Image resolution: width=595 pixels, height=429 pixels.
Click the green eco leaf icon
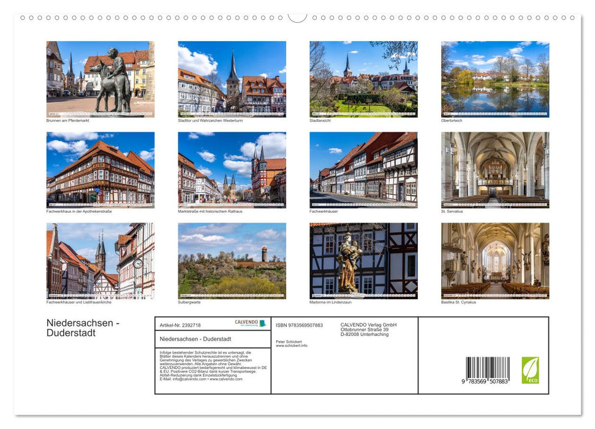point(530,370)
